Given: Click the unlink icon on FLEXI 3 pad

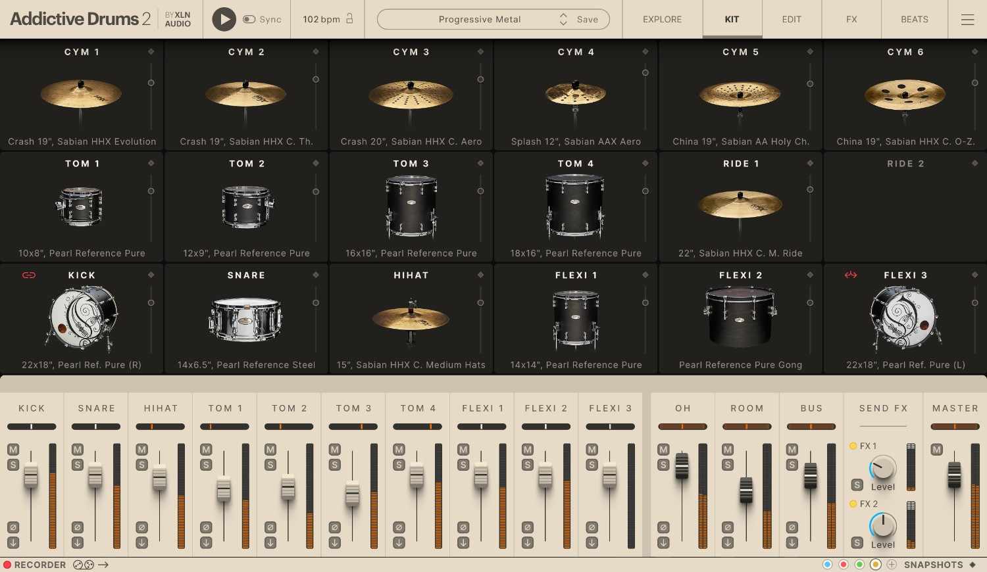Looking at the screenshot, I should (x=850, y=275).
